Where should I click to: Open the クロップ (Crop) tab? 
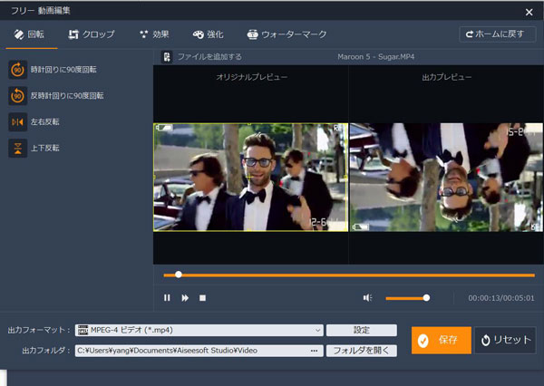(92, 34)
